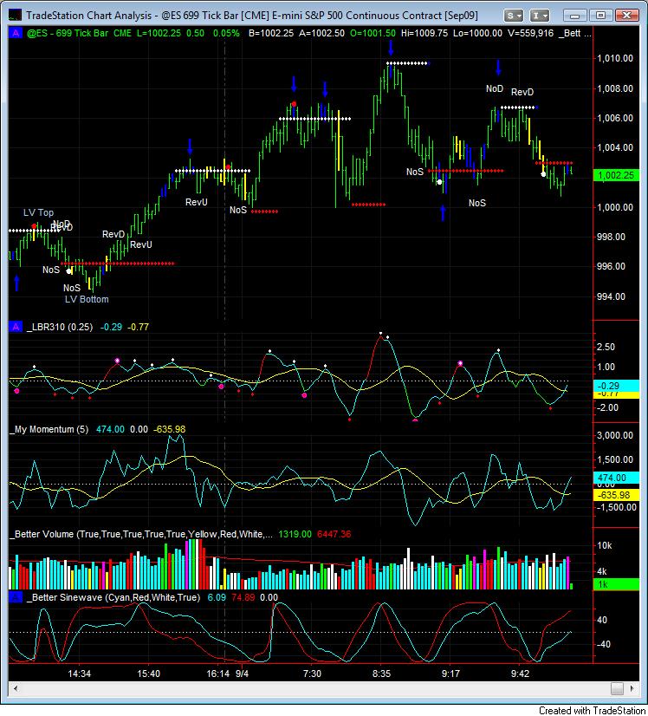Click the 1,006.00 price axis label
The image size is (648, 716).
click(615, 118)
